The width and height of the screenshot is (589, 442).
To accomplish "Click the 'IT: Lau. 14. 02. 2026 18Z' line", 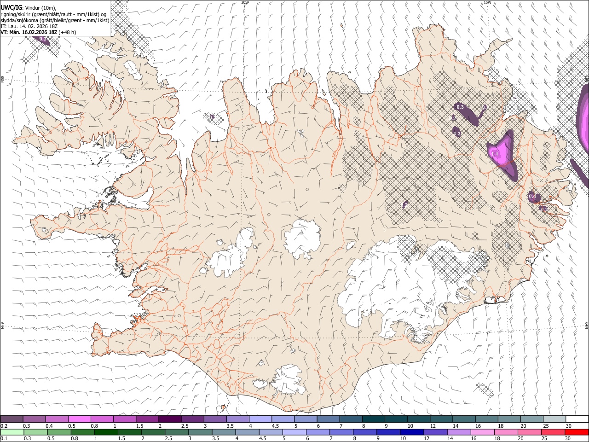I will click(x=29, y=26).
